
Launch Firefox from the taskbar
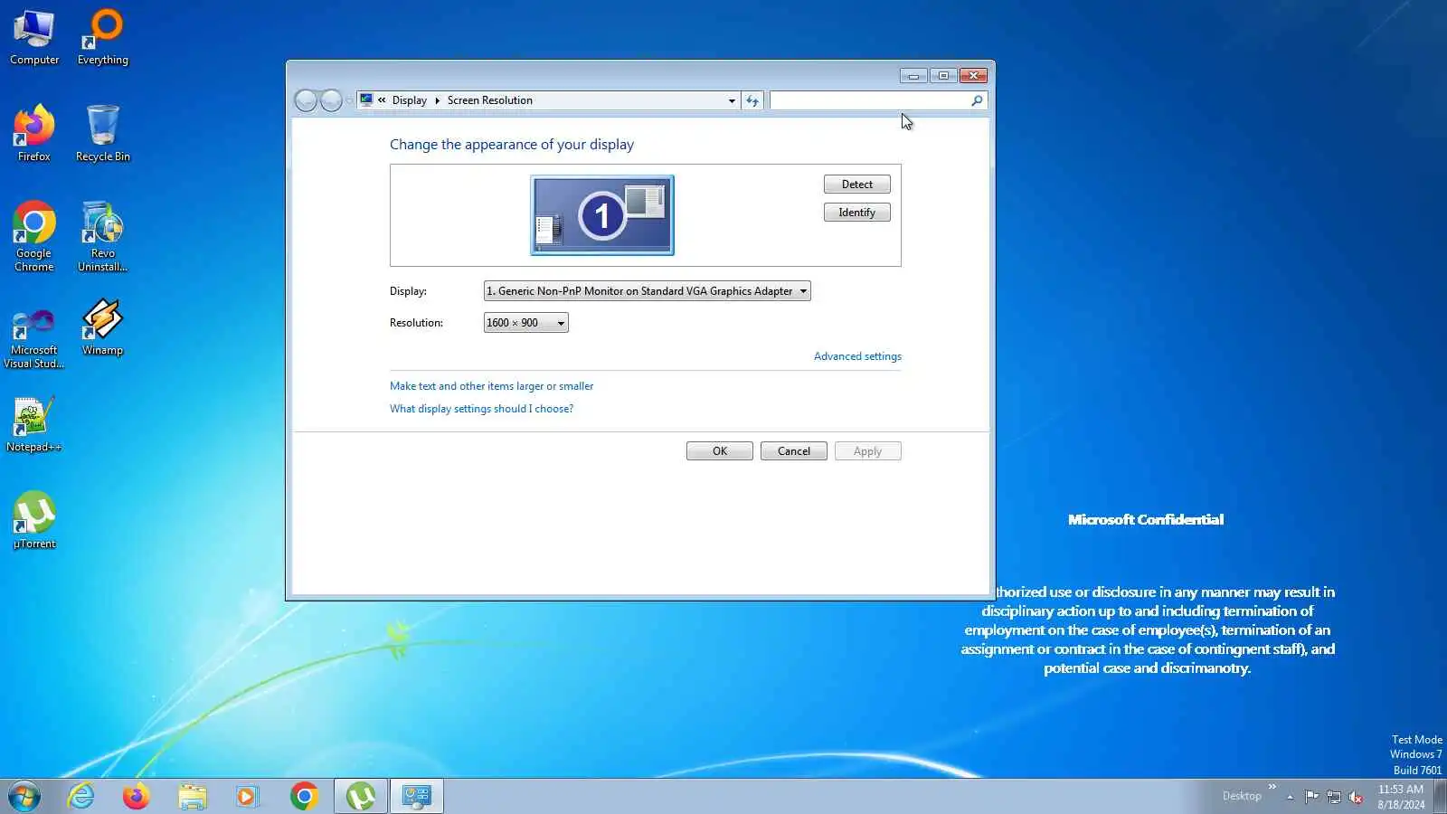137,797
